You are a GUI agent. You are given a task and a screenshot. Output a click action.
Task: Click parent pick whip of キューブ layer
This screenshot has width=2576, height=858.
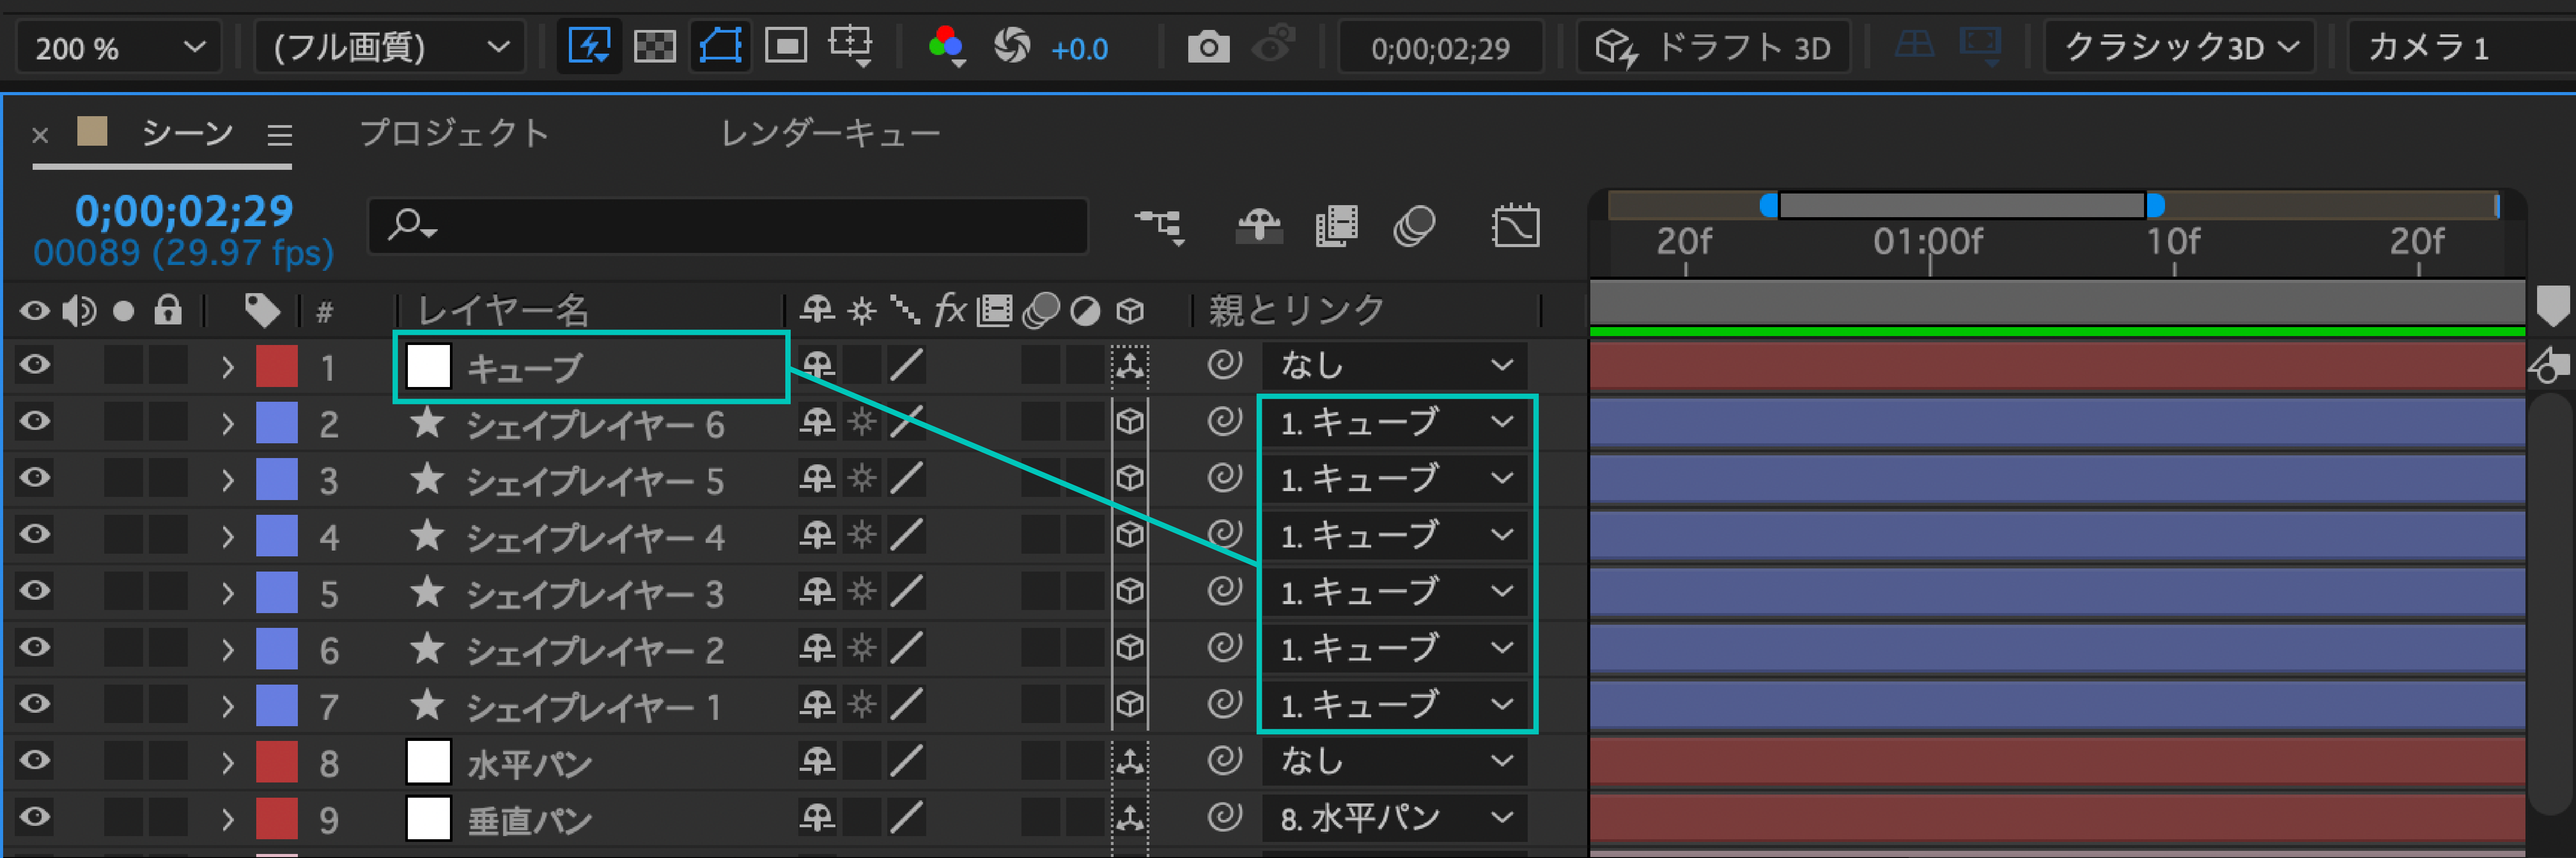(1224, 366)
